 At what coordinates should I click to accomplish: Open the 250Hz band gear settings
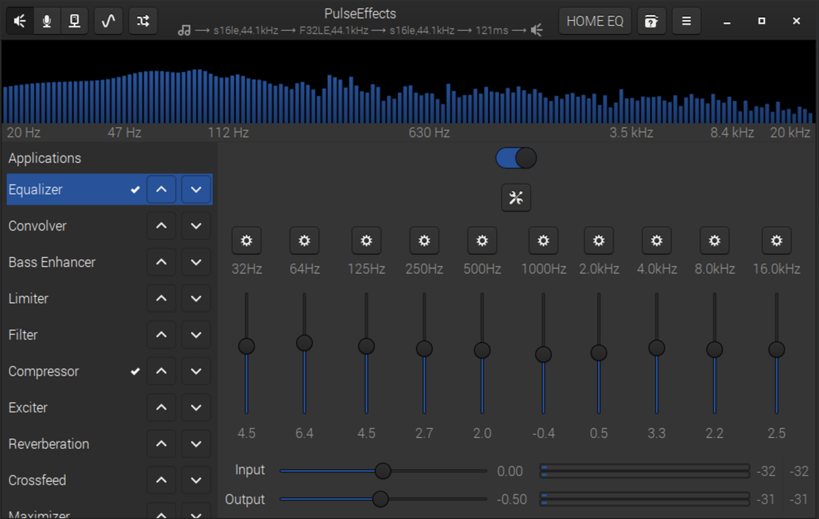(x=425, y=241)
